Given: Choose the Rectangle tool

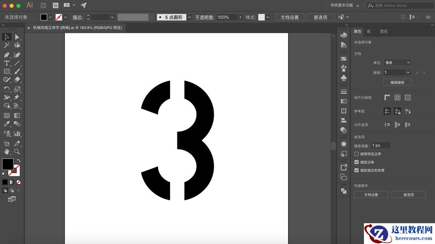Looking at the screenshot, I should [x=7, y=72].
